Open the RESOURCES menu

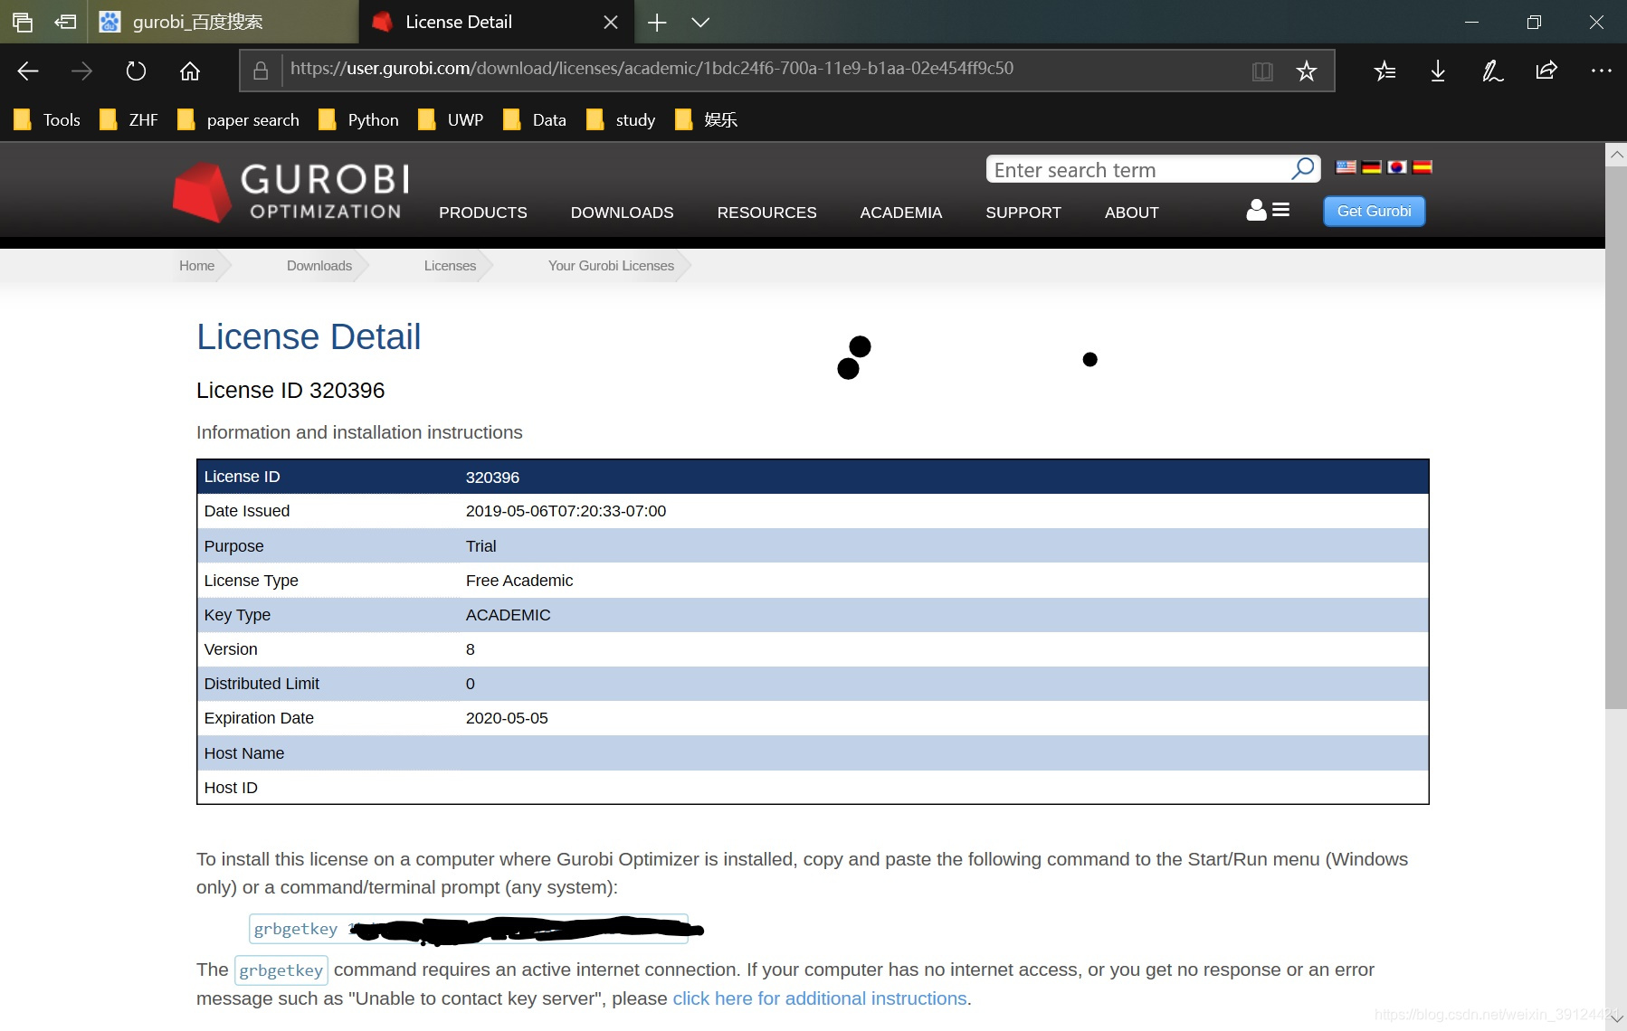click(766, 213)
